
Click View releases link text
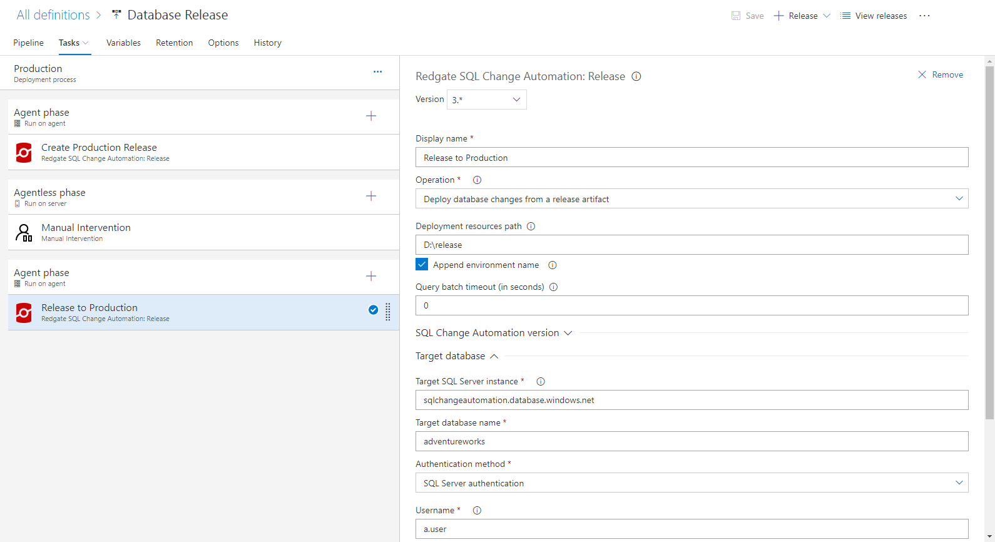click(881, 16)
